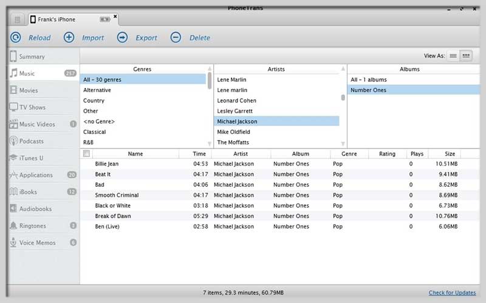Click the Import text button
The height and width of the screenshot is (303, 486).
(93, 38)
